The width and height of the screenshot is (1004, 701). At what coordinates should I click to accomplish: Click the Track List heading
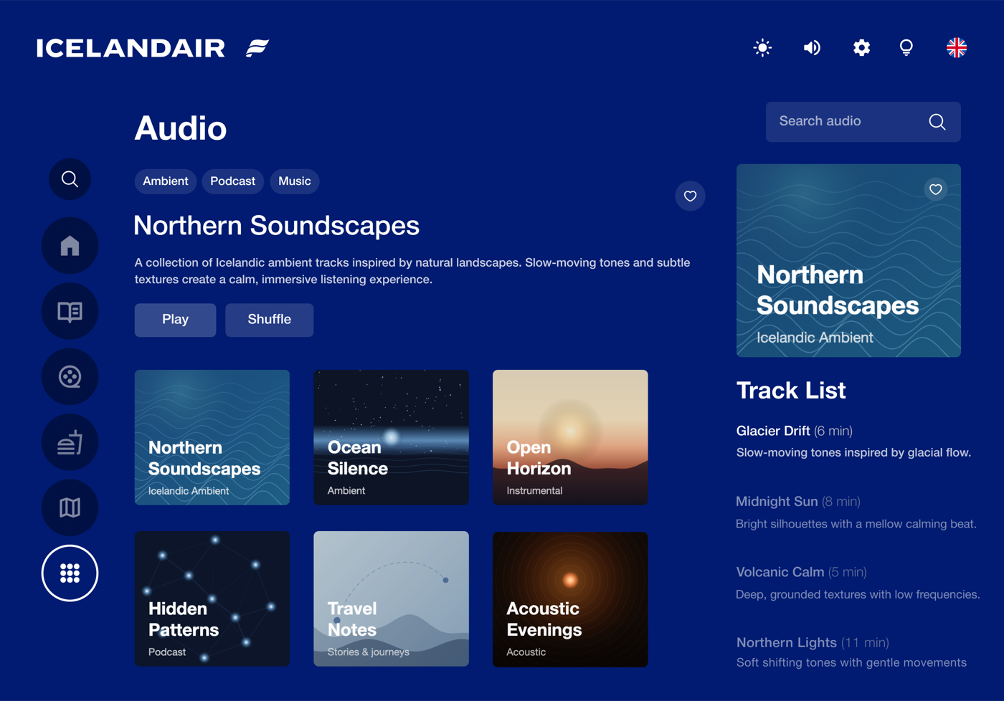point(791,391)
